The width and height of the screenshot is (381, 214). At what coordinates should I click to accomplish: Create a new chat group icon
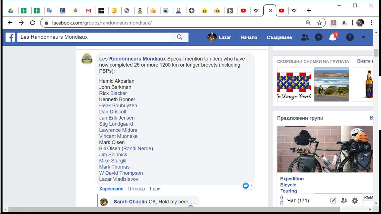(344, 201)
